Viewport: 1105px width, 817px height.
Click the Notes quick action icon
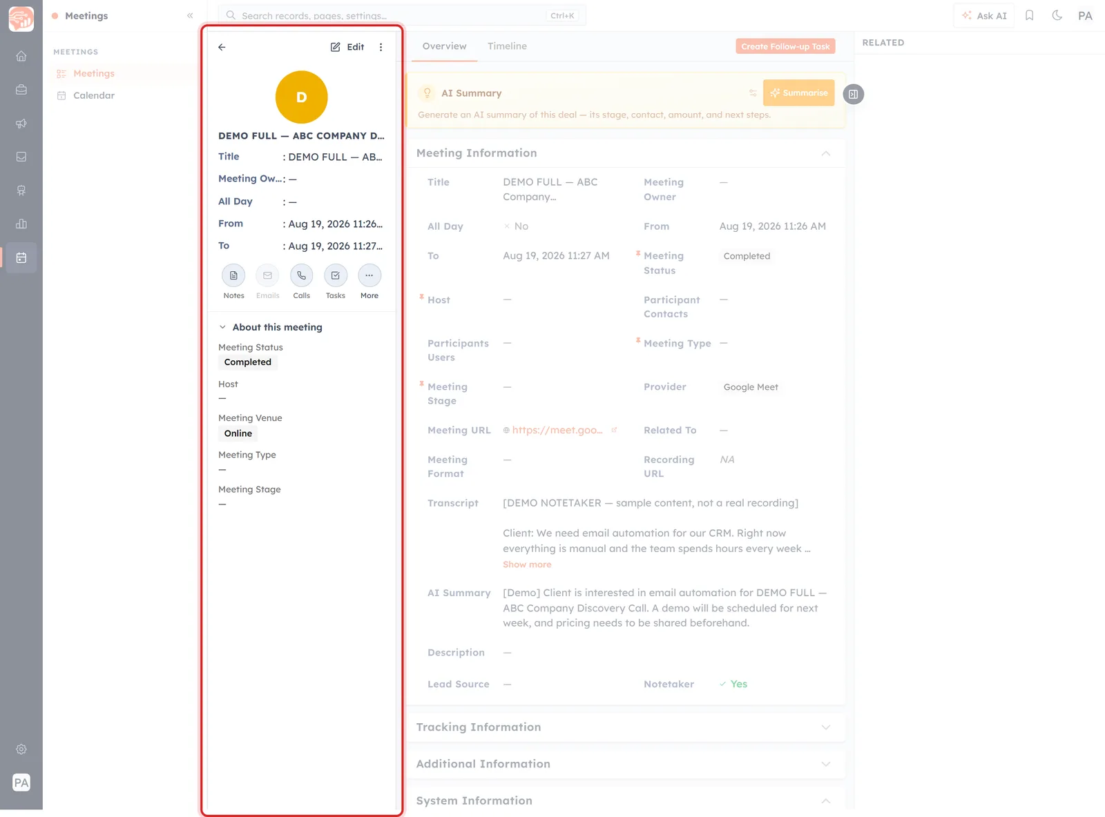pos(233,275)
